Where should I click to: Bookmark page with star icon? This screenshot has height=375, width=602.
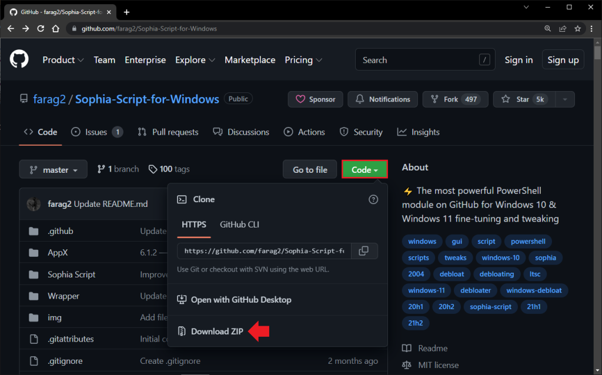(x=577, y=29)
